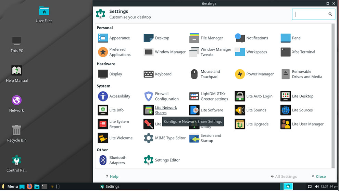Launch Firefox from the taskbar
The height and width of the screenshot is (191, 339).
click(29, 187)
